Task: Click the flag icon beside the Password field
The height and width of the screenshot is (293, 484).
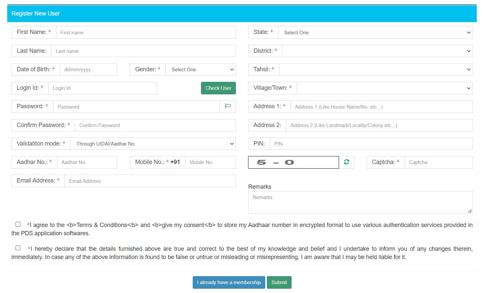Action: [x=227, y=106]
